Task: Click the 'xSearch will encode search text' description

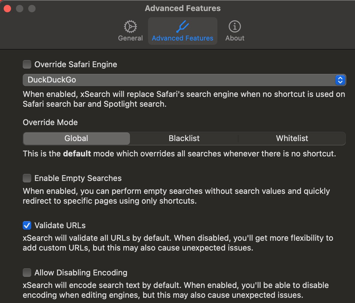Action: [x=176, y=290]
